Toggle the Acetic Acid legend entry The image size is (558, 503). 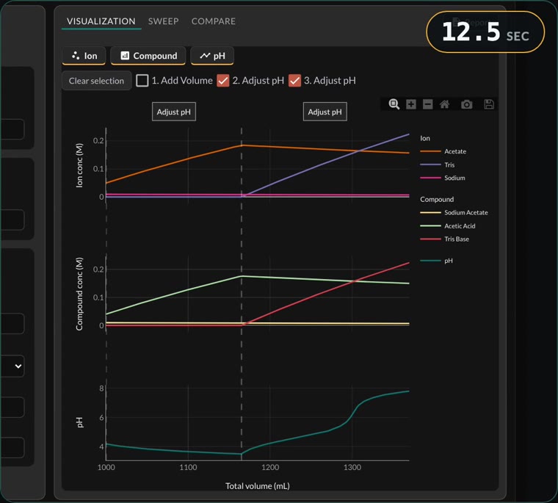(x=448, y=226)
